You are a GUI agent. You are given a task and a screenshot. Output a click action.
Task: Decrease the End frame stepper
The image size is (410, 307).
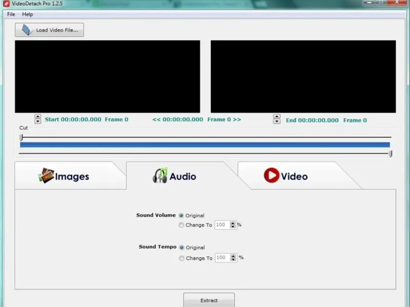coord(277,121)
